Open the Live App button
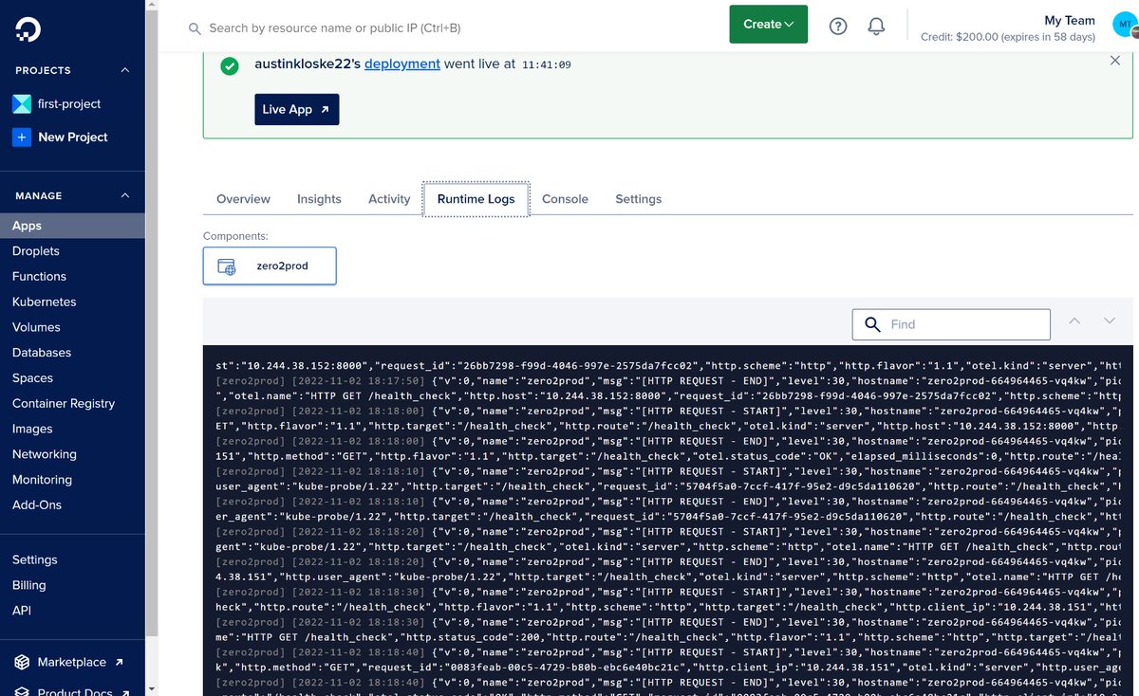 pos(296,109)
